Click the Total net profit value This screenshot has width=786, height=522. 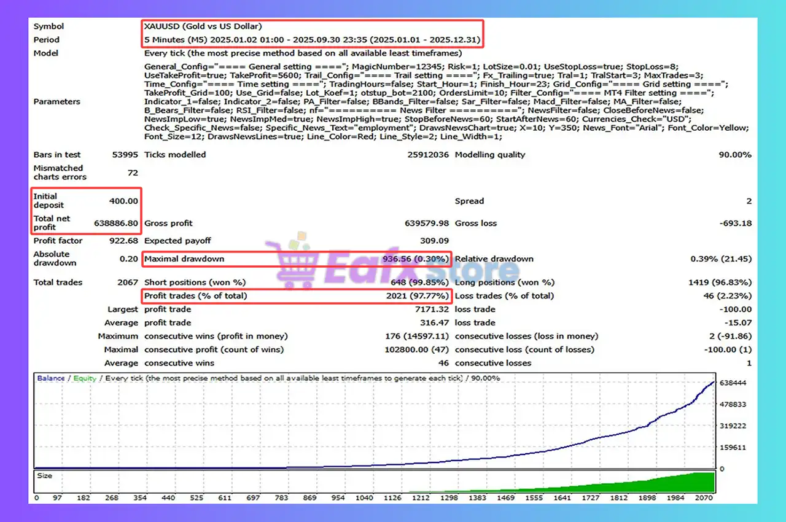117,224
